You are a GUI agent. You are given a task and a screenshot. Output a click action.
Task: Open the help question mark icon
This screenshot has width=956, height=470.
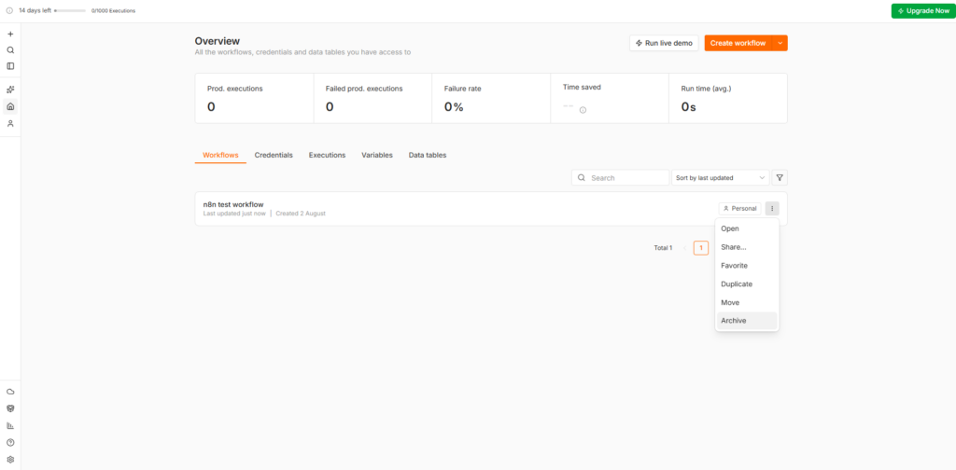point(10,443)
